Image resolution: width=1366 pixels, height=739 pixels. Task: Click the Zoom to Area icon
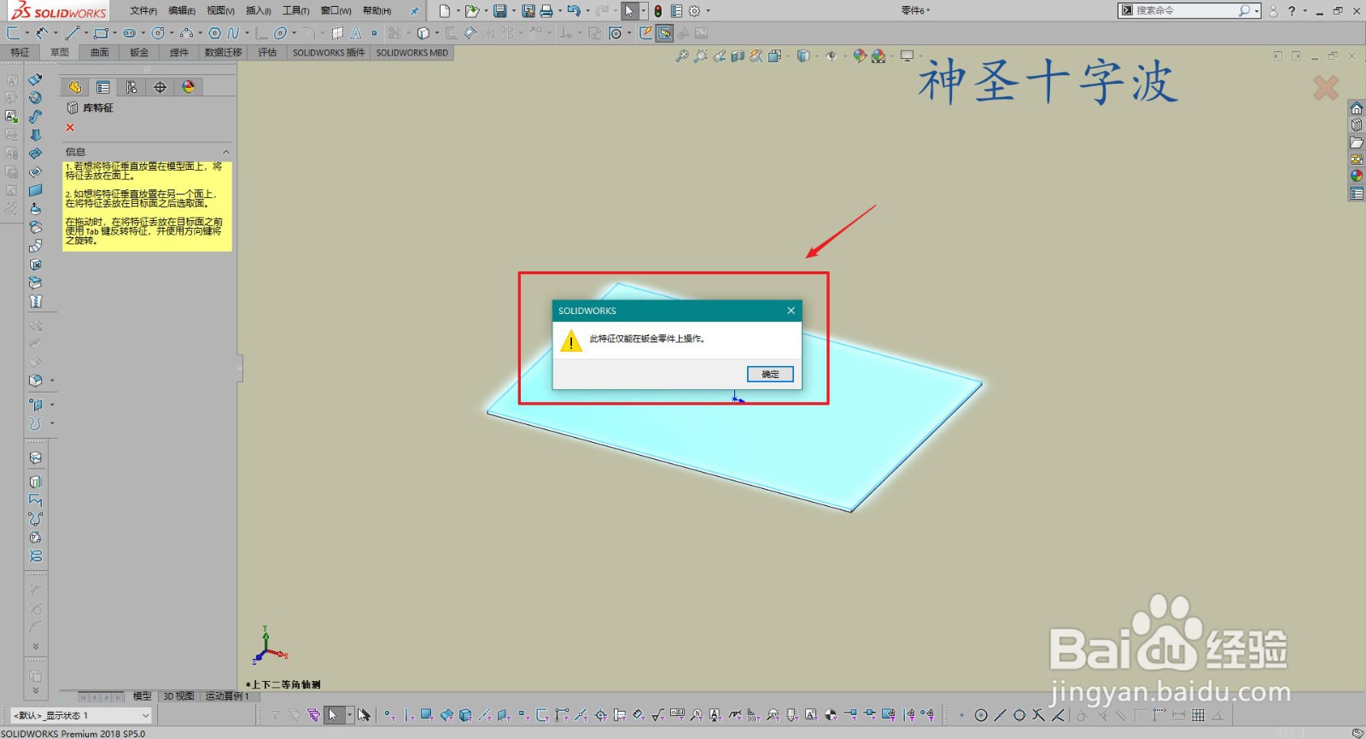[700, 56]
